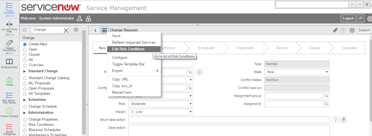Expand the Export submenu arrow

158,71
